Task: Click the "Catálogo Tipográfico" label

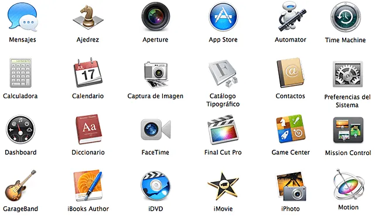Action: 223,100
